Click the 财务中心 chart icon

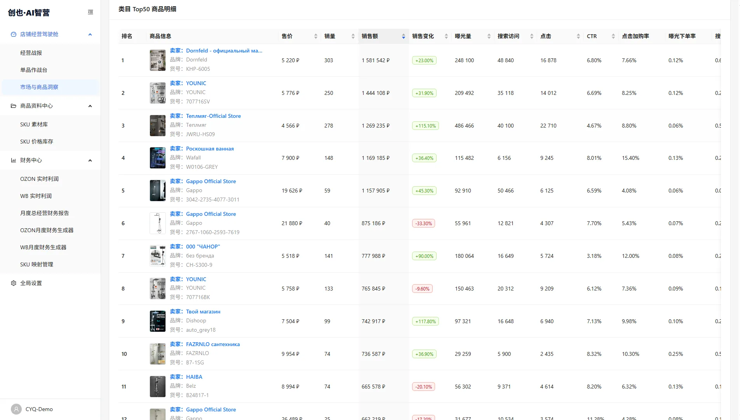pyautogui.click(x=14, y=160)
